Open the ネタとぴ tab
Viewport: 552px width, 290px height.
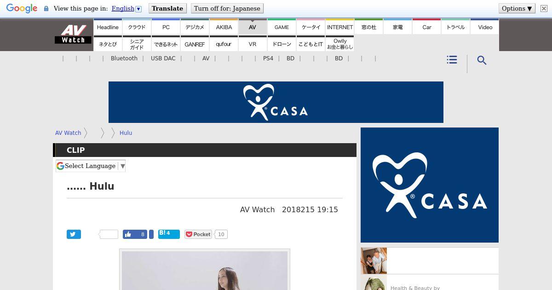(108, 44)
